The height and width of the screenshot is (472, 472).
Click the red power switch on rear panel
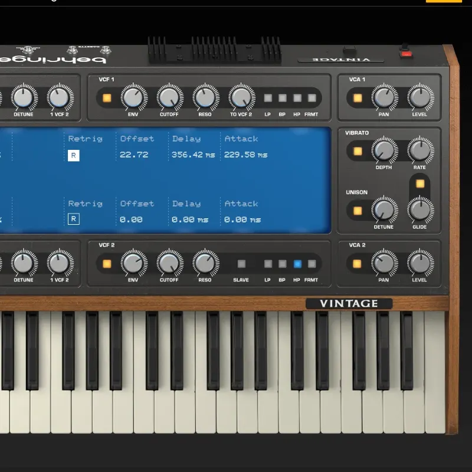405,54
